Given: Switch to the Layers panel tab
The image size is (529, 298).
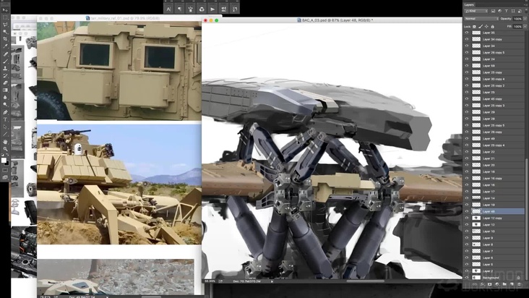Looking at the screenshot, I should pyautogui.click(x=469, y=4).
